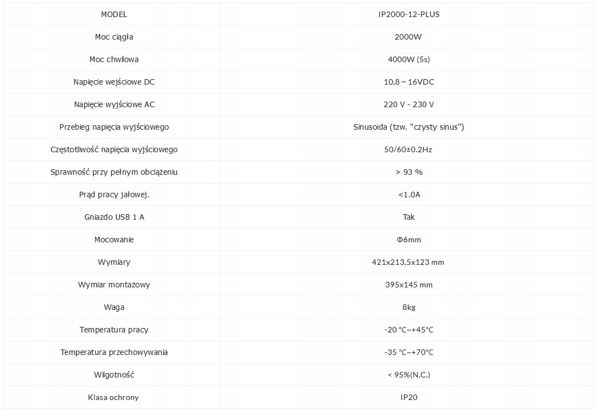597x411 pixels.
Task: Select the > 93 % efficiency value
Action: point(408,172)
